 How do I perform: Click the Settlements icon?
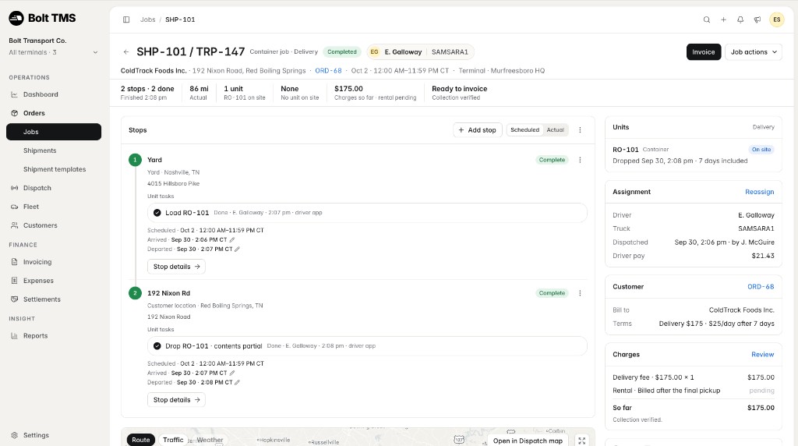pos(14,299)
